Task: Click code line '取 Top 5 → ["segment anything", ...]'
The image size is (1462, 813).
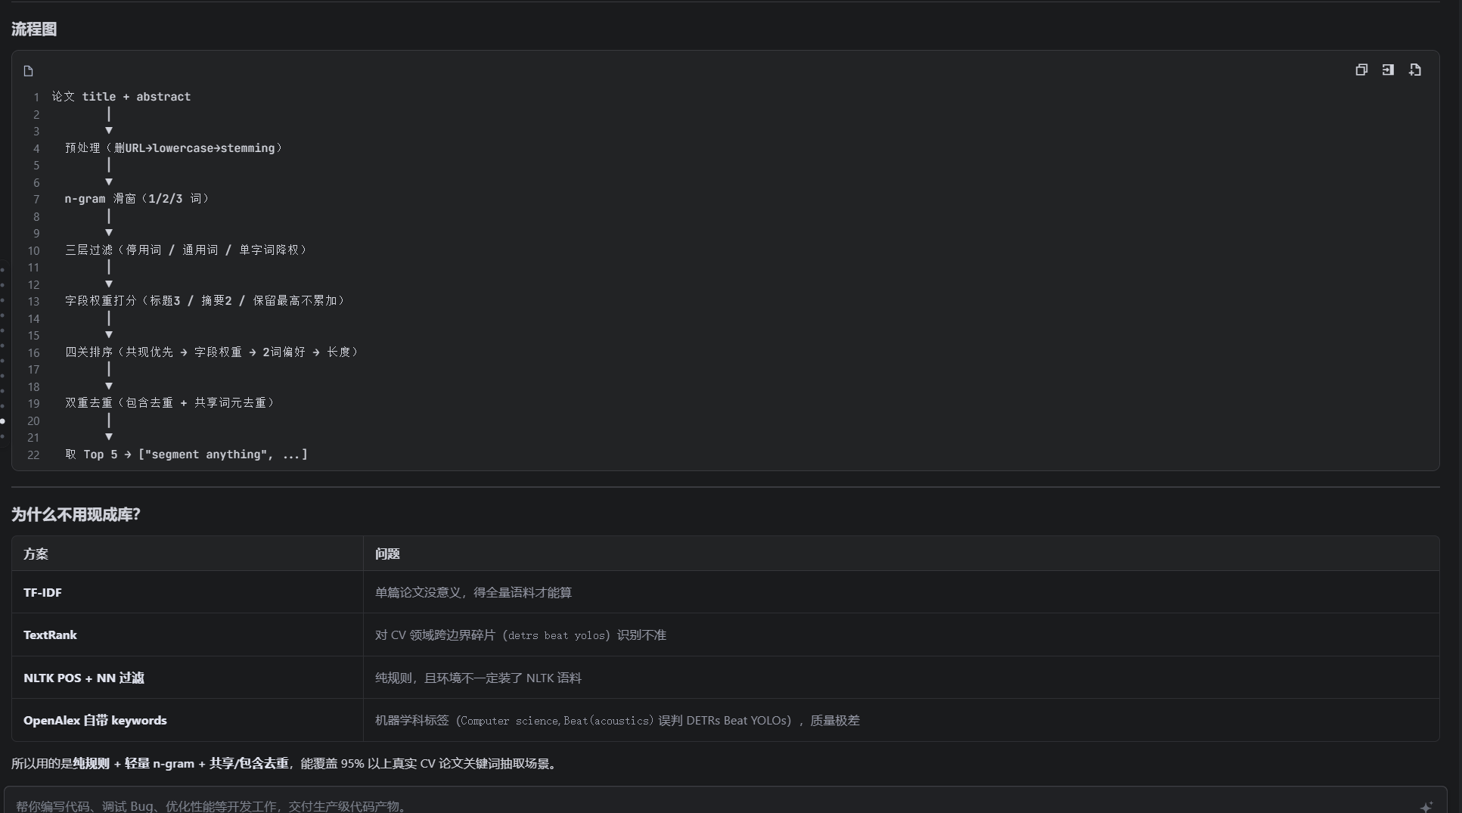Action: pos(186,455)
